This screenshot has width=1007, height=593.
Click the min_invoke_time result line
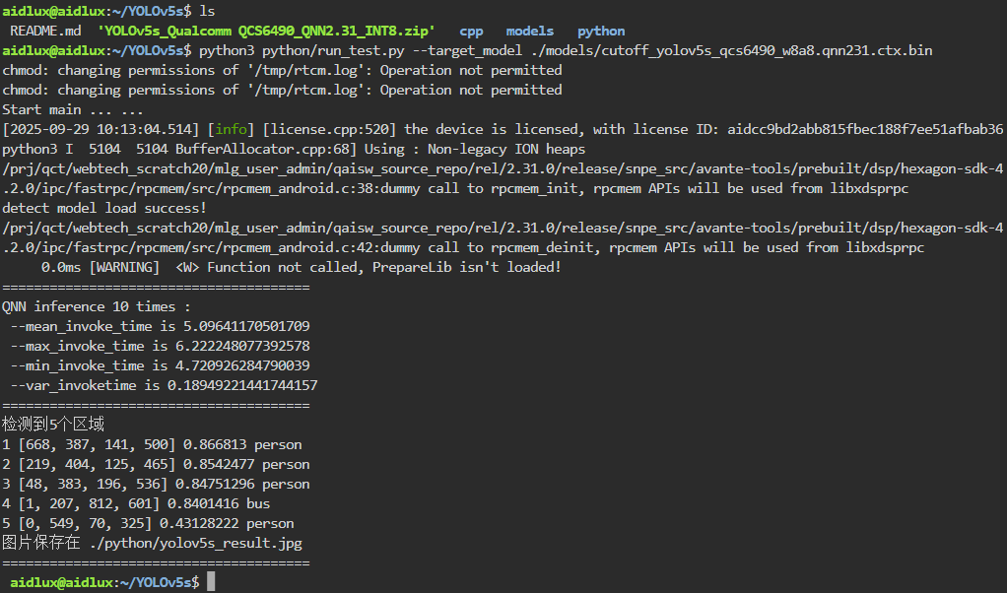point(160,365)
